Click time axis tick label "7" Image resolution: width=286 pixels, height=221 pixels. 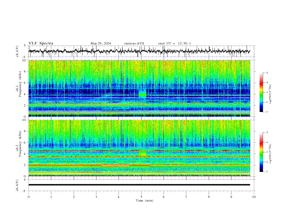(x=186, y=197)
